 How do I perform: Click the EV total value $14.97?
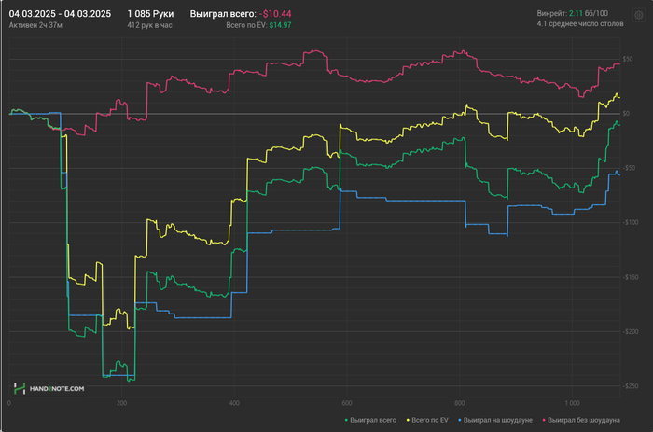pos(280,25)
